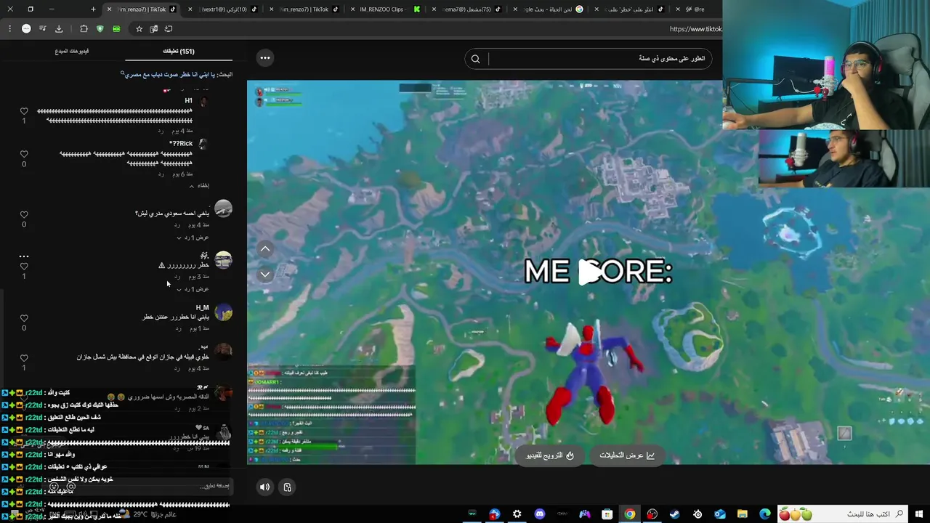Click the add comment field إضافة تعليق
This screenshot has height=523, width=930.
138,486
